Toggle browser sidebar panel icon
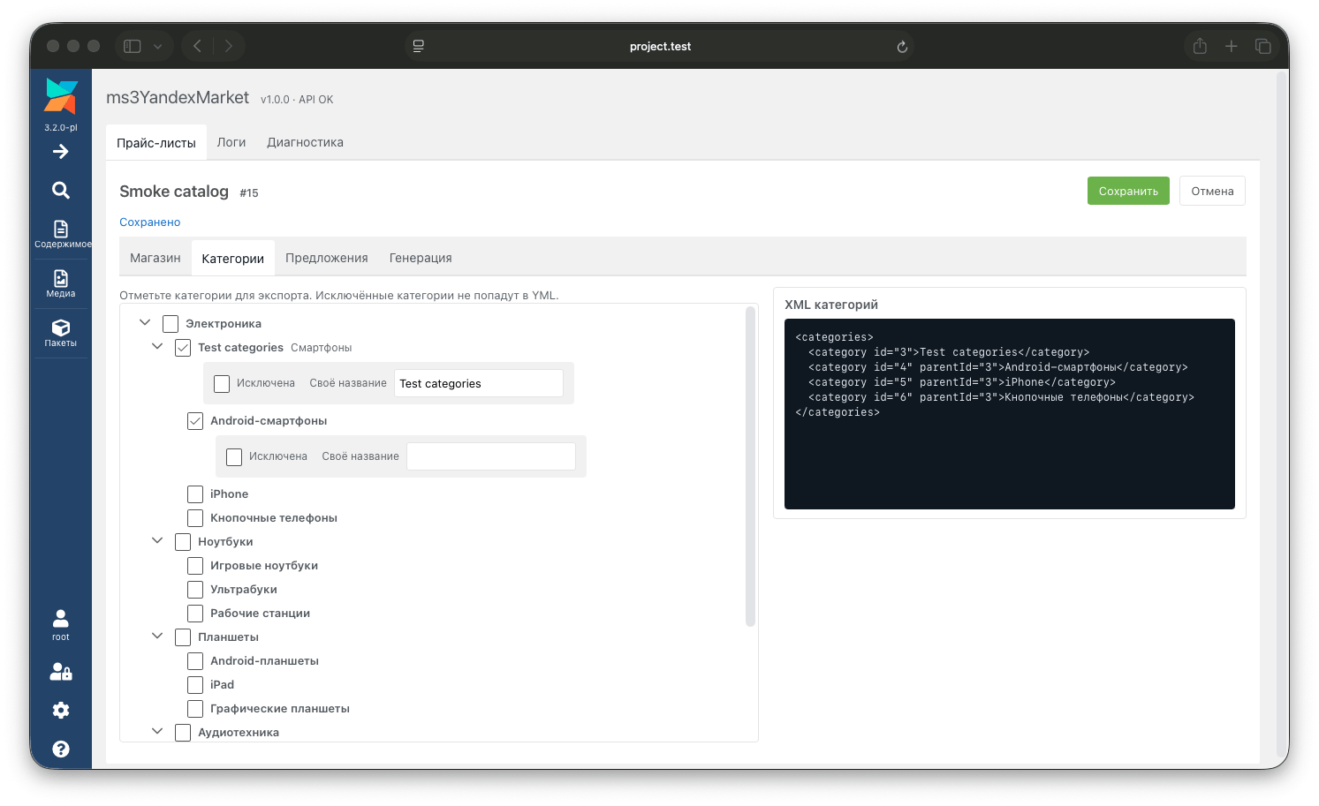 133,46
